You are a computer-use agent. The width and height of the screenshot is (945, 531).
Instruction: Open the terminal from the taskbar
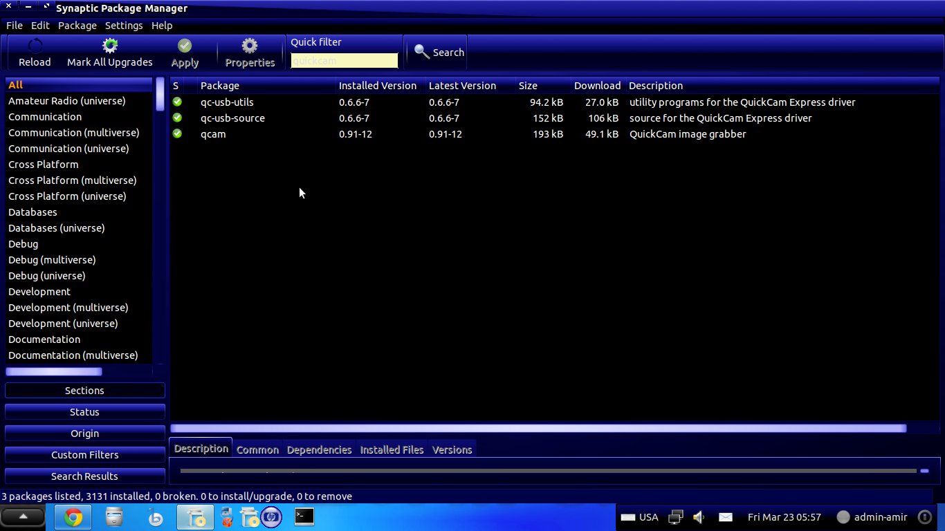click(x=304, y=516)
